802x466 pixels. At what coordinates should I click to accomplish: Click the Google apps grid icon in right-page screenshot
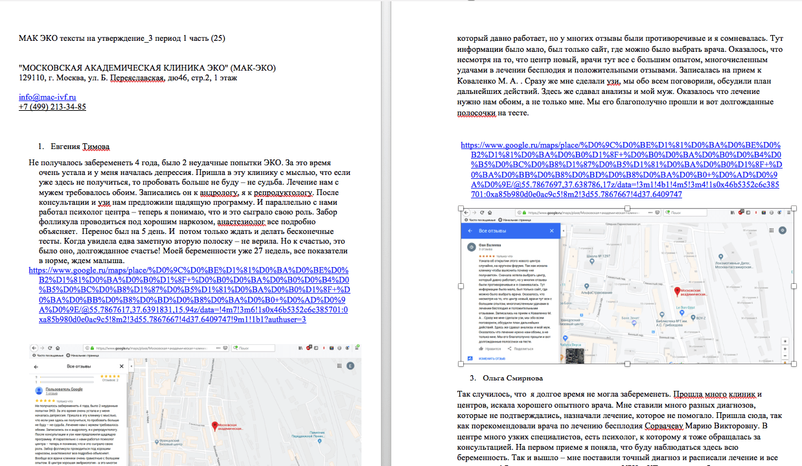(x=772, y=230)
